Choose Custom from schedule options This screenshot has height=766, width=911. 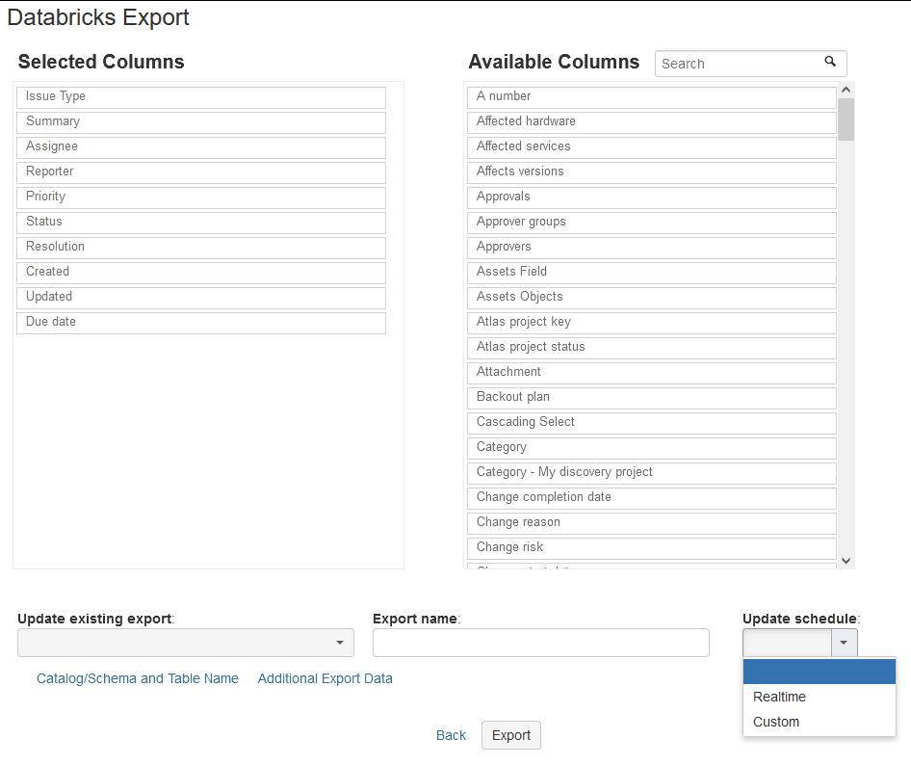(820, 722)
